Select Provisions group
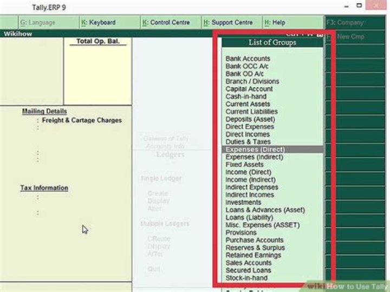This screenshot has height=292, width=390. 240,232
